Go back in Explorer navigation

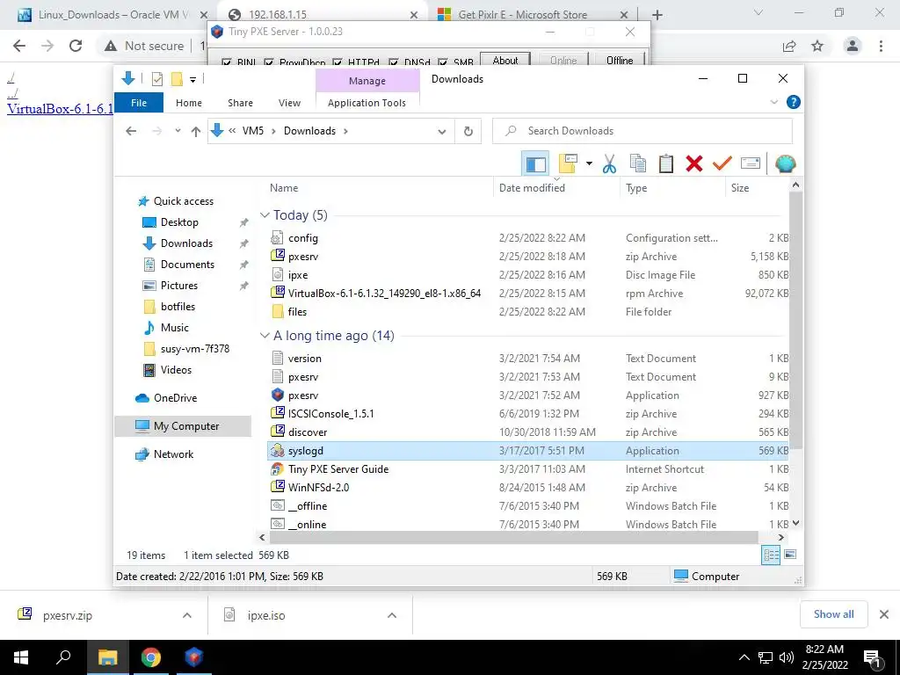point(131,131)
